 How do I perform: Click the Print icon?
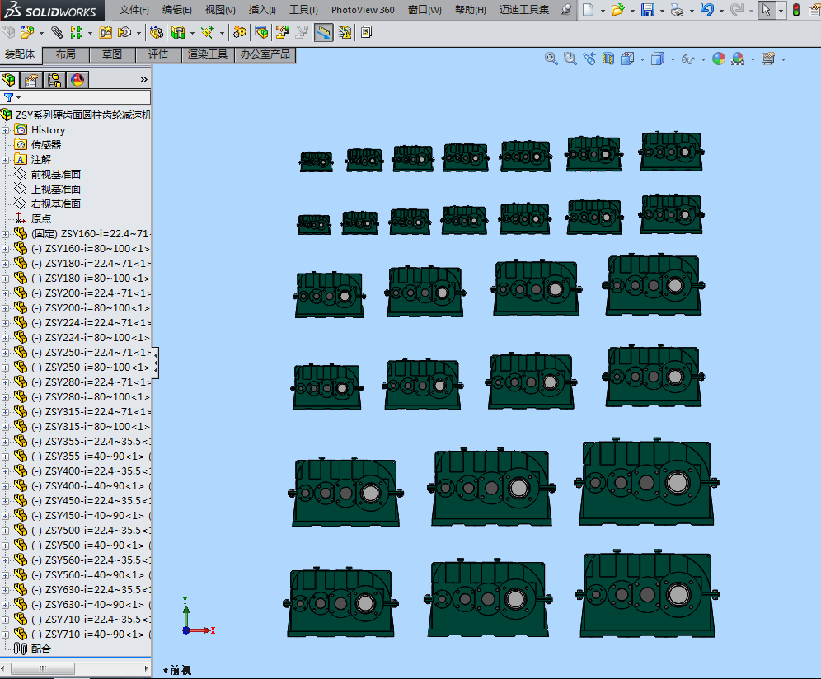[x=677, y=9]
